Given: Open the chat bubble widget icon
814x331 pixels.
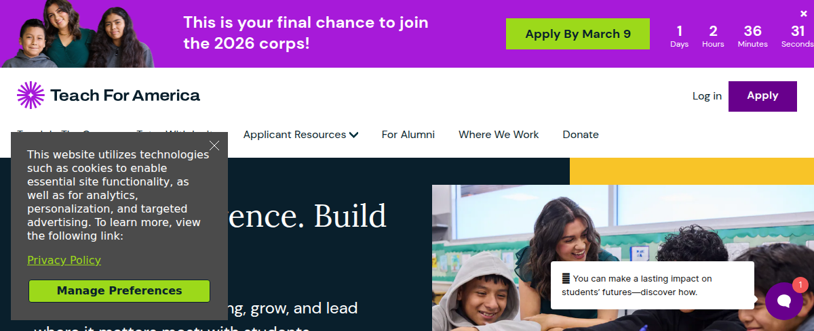Looking at the screenshot, I should 783,301.
